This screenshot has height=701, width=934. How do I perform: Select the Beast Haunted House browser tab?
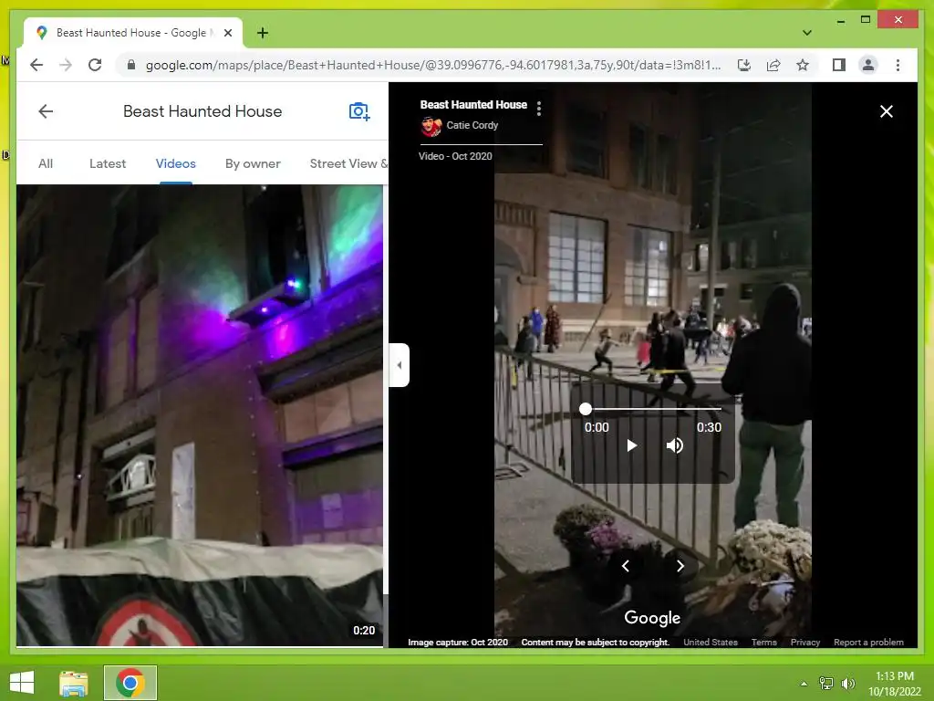click(x=133, y=33)
